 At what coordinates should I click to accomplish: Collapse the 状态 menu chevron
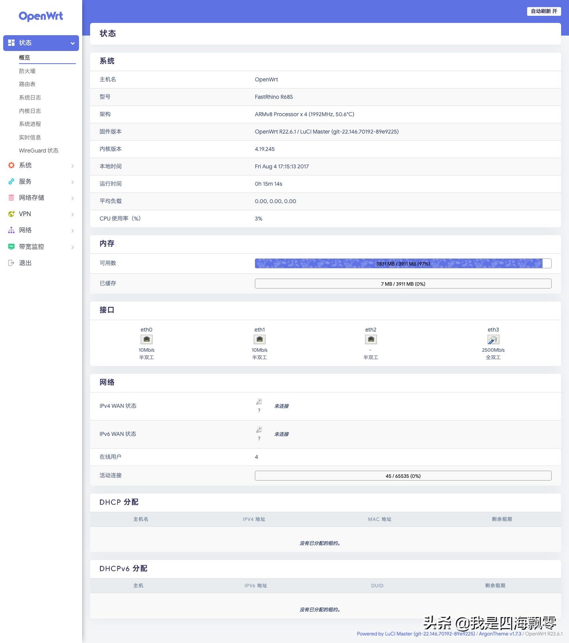click(73, 43)
